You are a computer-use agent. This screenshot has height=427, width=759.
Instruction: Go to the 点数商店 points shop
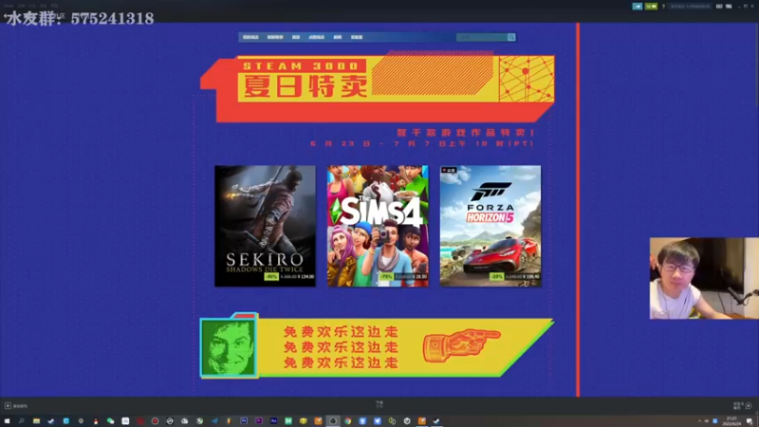point(317,37)
